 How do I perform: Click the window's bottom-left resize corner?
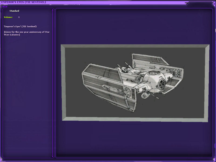coord(1,161)
